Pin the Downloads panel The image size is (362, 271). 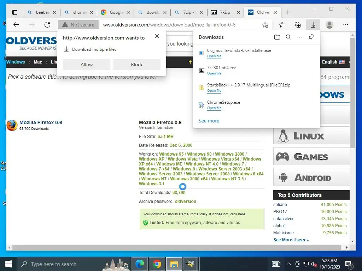(311, 37)
